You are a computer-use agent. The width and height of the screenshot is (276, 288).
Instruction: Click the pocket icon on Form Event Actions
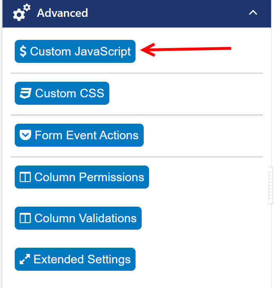tap(25, 135)
